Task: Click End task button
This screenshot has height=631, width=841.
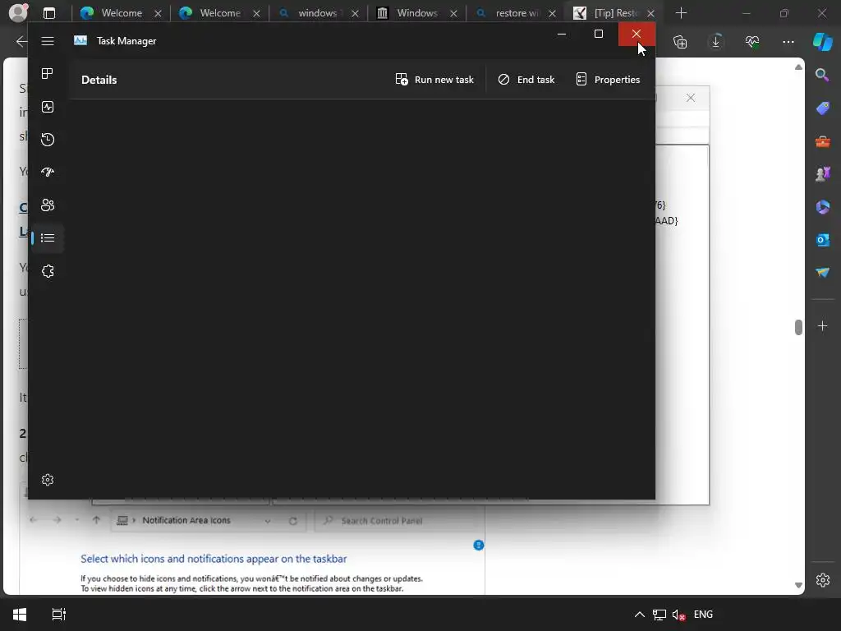Action: pos(526,80)
